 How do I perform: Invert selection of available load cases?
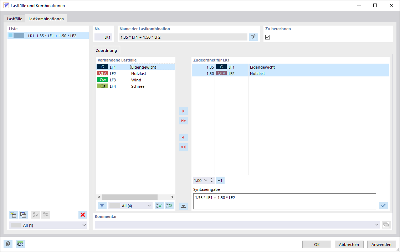[169, 206]
